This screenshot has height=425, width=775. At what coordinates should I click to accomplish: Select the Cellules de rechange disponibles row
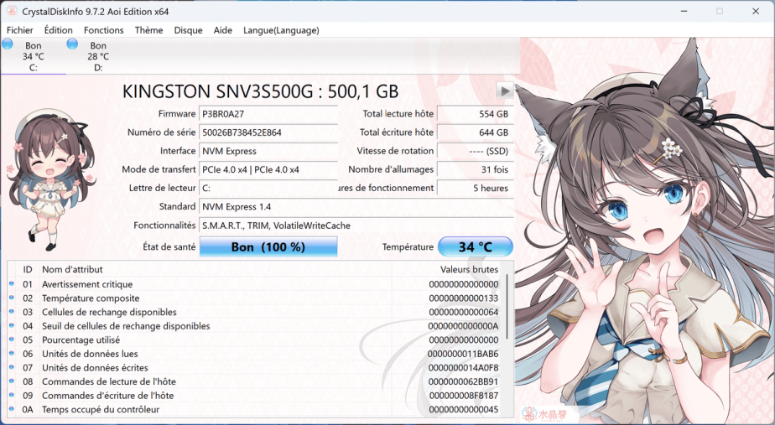point(255,312)
